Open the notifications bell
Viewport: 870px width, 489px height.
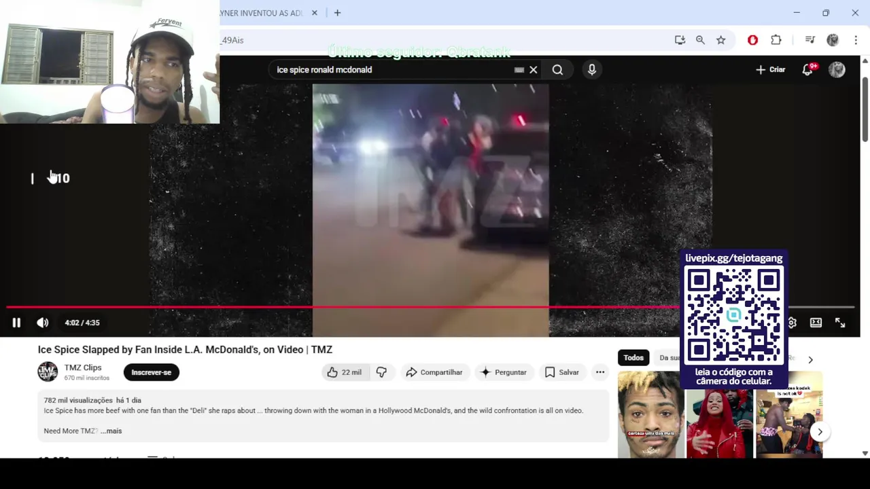[x=807, y=69]
